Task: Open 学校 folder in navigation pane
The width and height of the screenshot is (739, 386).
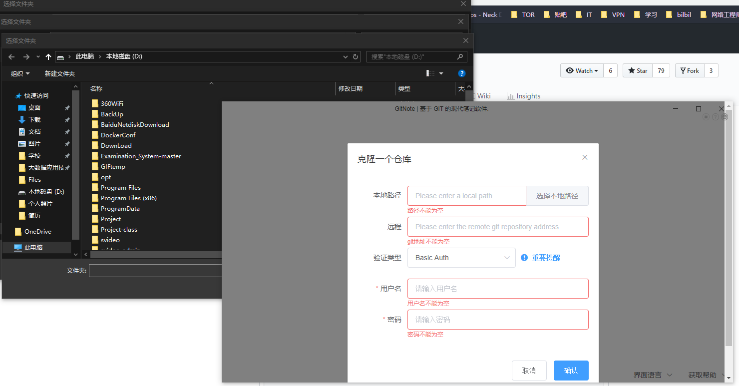Action: tap(34, 155)
